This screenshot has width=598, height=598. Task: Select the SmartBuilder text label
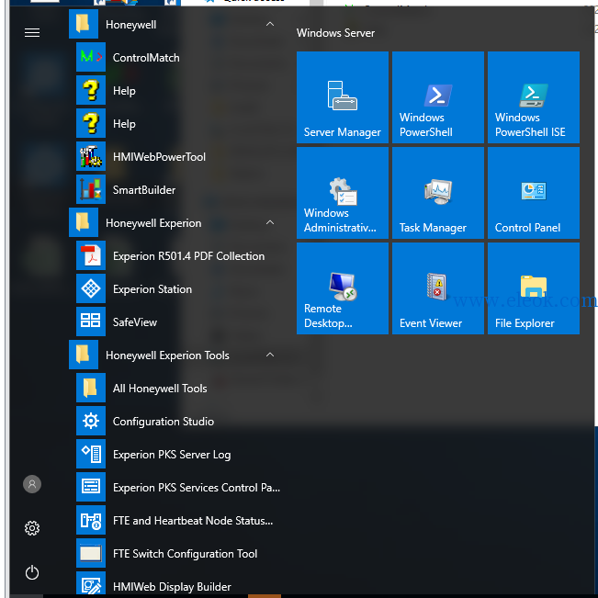pos(144,190)
